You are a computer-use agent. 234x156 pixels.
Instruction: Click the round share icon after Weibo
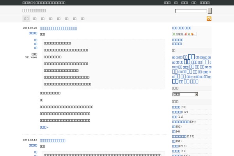click(189, 34)
